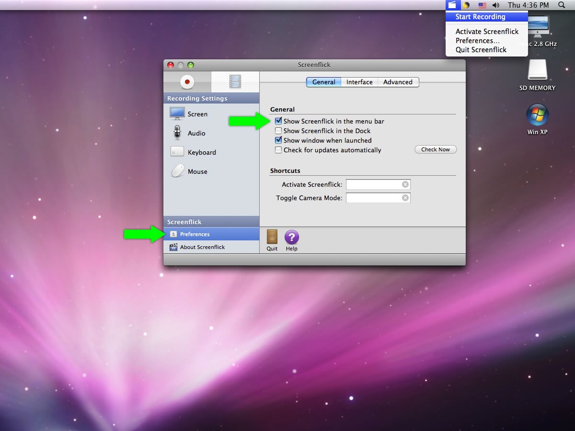Click the About Screenflick label
575x431 pixels.
click(x=202, y=247)
